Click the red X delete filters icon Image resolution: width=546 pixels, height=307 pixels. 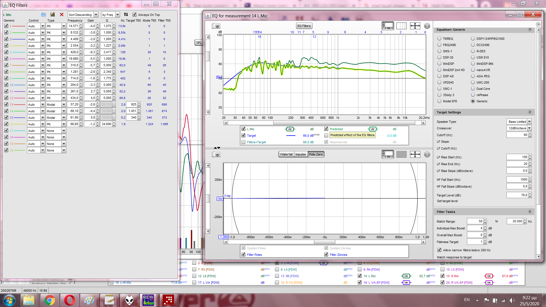tap(62, 14)
